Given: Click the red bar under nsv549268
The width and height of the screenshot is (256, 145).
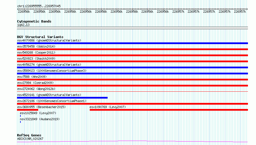Looking at the screenshot, I should pyautogui.click(x=132, y=55).
